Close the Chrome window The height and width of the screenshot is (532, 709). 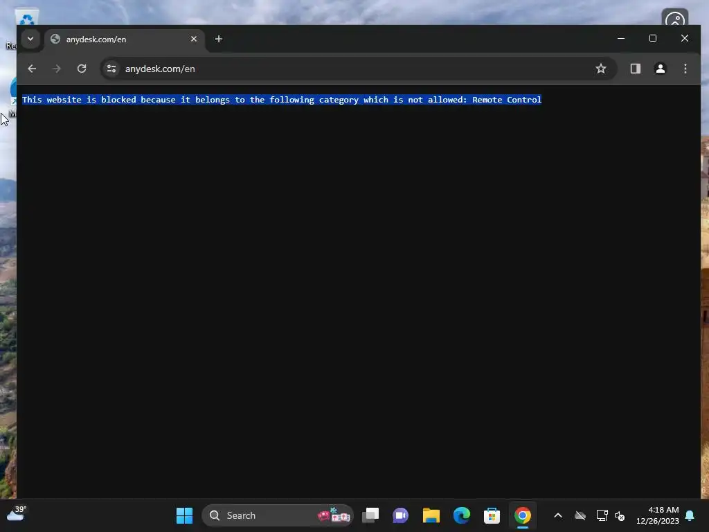[685, 39]
